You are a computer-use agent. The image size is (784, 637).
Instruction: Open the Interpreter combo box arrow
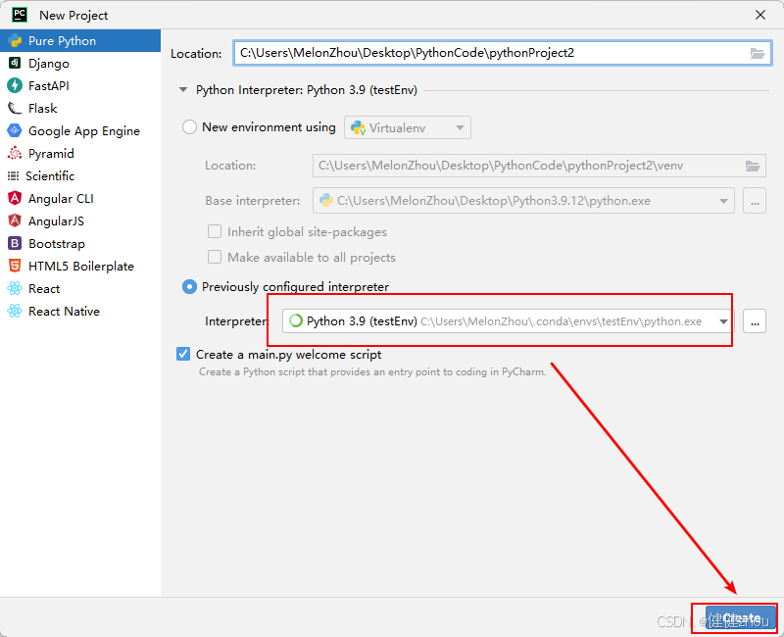click(x=723, y=321)
